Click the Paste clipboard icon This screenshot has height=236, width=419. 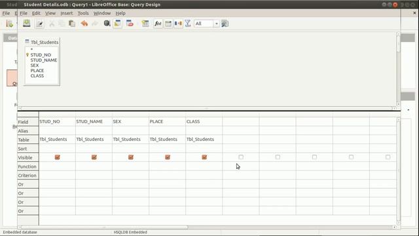[72, 24]
